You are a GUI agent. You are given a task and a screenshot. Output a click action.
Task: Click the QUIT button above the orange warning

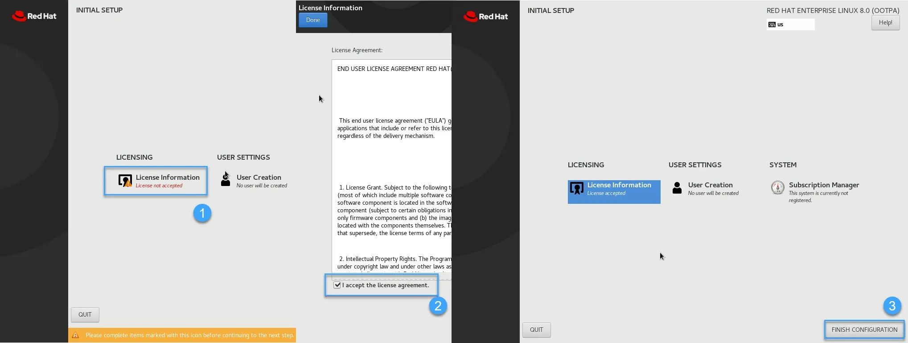pos(85,315)
